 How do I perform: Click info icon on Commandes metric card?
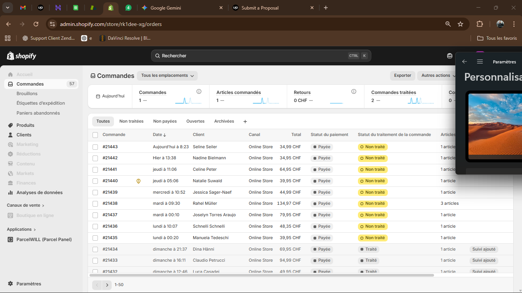(x=199, y=92)
